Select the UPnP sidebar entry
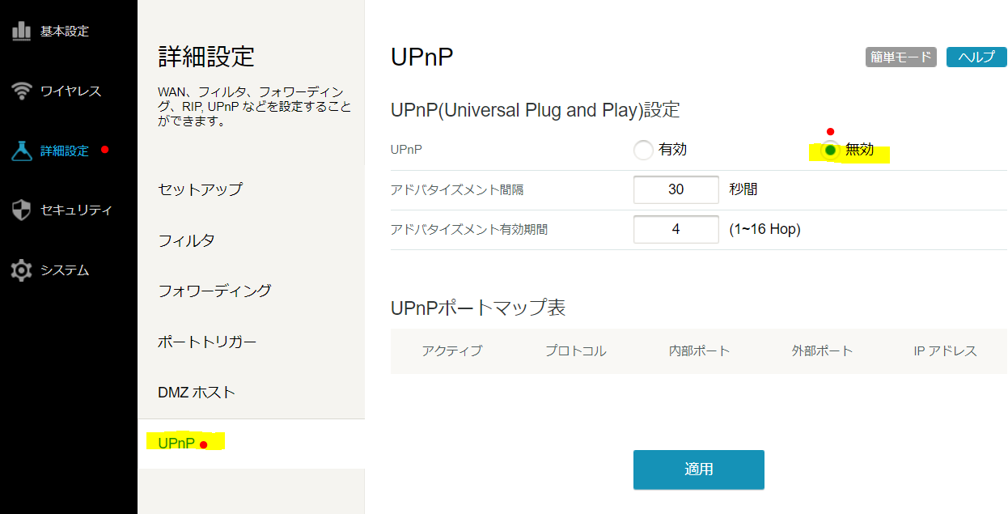Image resolution: width=1008 pixels, height=514 pixels. click(176, 443)
